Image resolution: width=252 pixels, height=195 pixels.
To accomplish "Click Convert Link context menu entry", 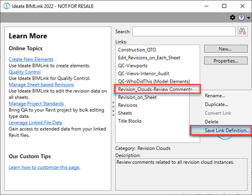I will pos(218,113).
